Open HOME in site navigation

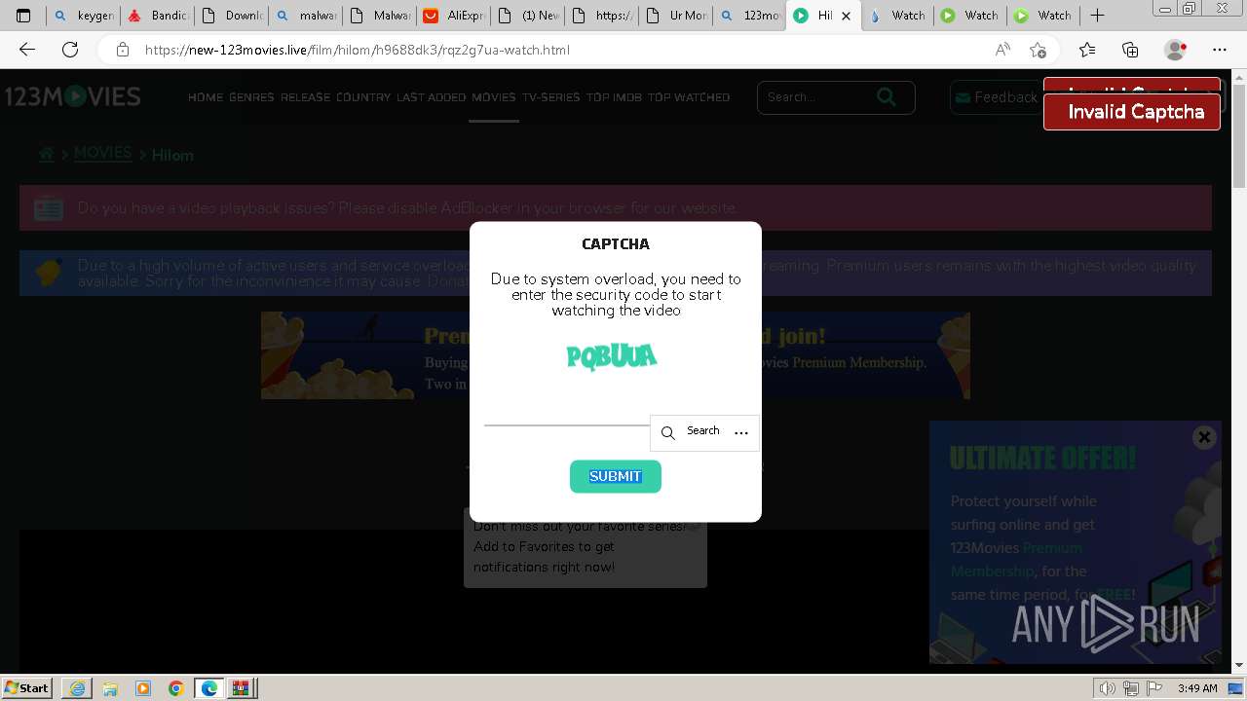[x=206, y=97]
